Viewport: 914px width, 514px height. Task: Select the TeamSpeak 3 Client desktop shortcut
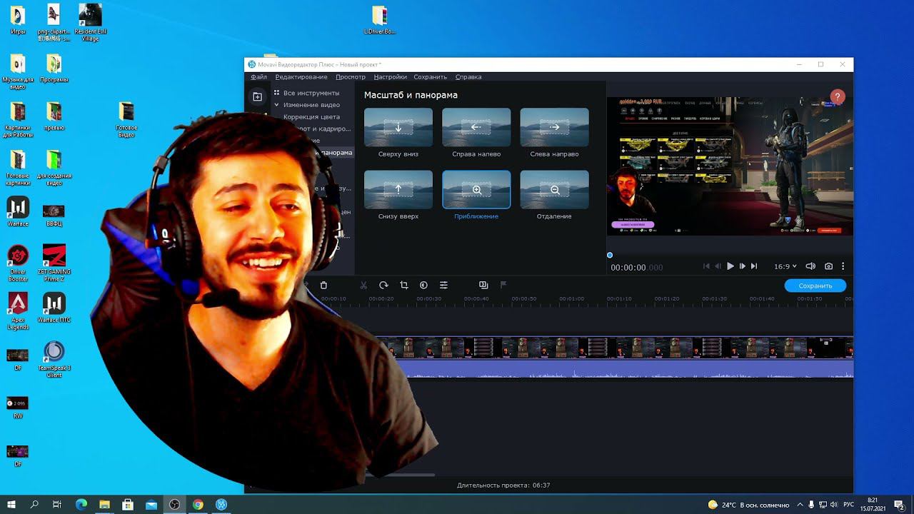click(54, 359)
